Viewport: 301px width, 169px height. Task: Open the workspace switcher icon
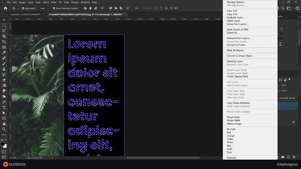tap(289, 8)
